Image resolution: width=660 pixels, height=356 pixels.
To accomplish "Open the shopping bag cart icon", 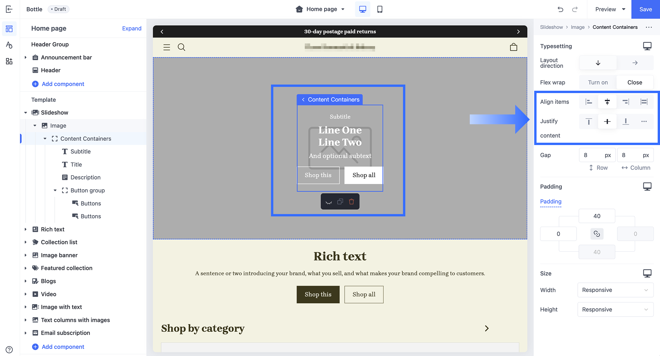I will tap(514, 47).
